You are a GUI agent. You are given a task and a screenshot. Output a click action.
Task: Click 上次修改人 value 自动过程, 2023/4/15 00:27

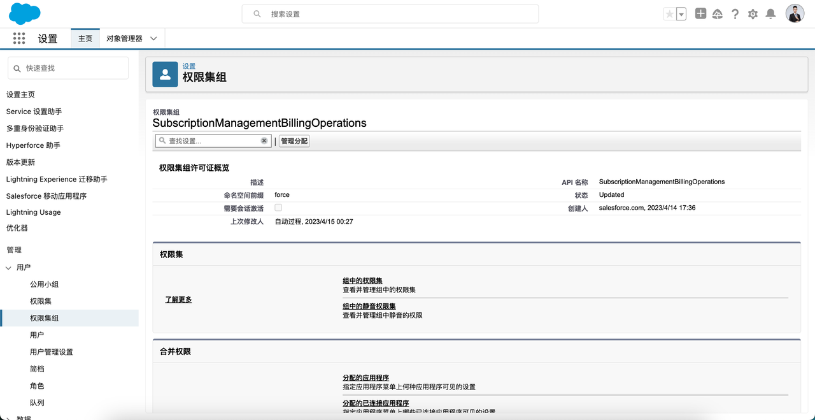tap(314, 221)
